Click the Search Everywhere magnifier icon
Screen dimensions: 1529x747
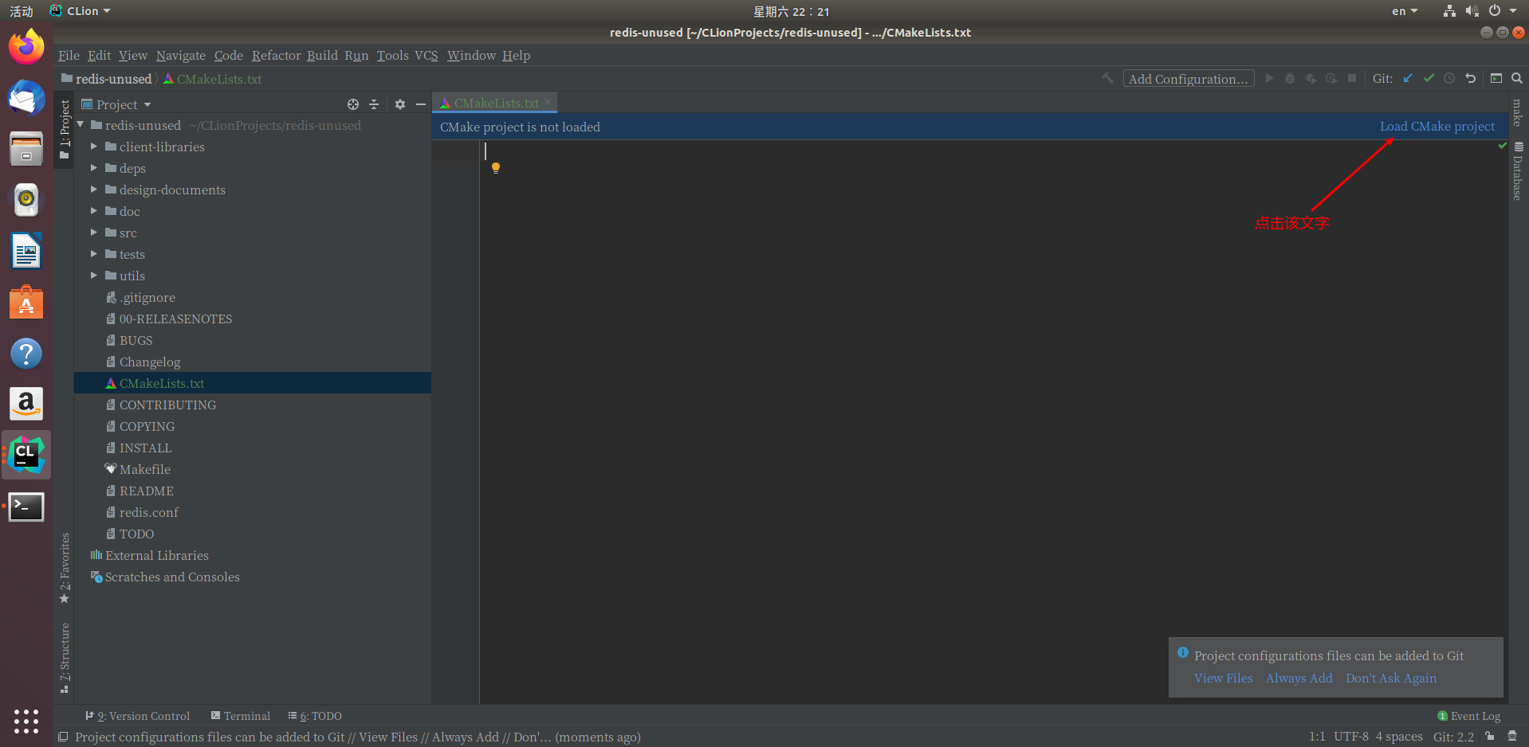[1516, 78]
